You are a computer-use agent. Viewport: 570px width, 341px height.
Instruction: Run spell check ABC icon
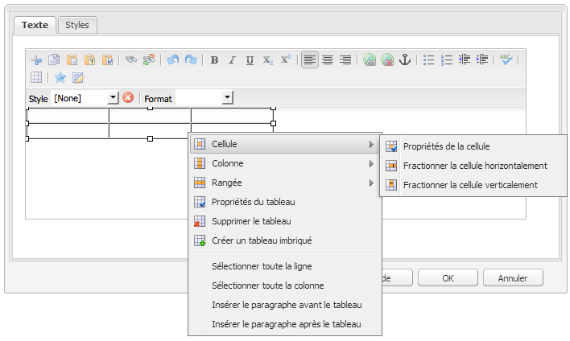point(506,60)
